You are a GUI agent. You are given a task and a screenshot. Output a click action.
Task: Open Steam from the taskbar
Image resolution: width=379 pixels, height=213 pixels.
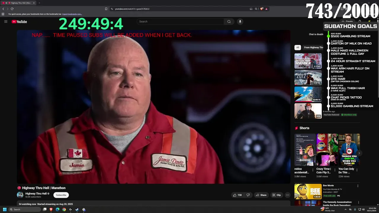77,209
